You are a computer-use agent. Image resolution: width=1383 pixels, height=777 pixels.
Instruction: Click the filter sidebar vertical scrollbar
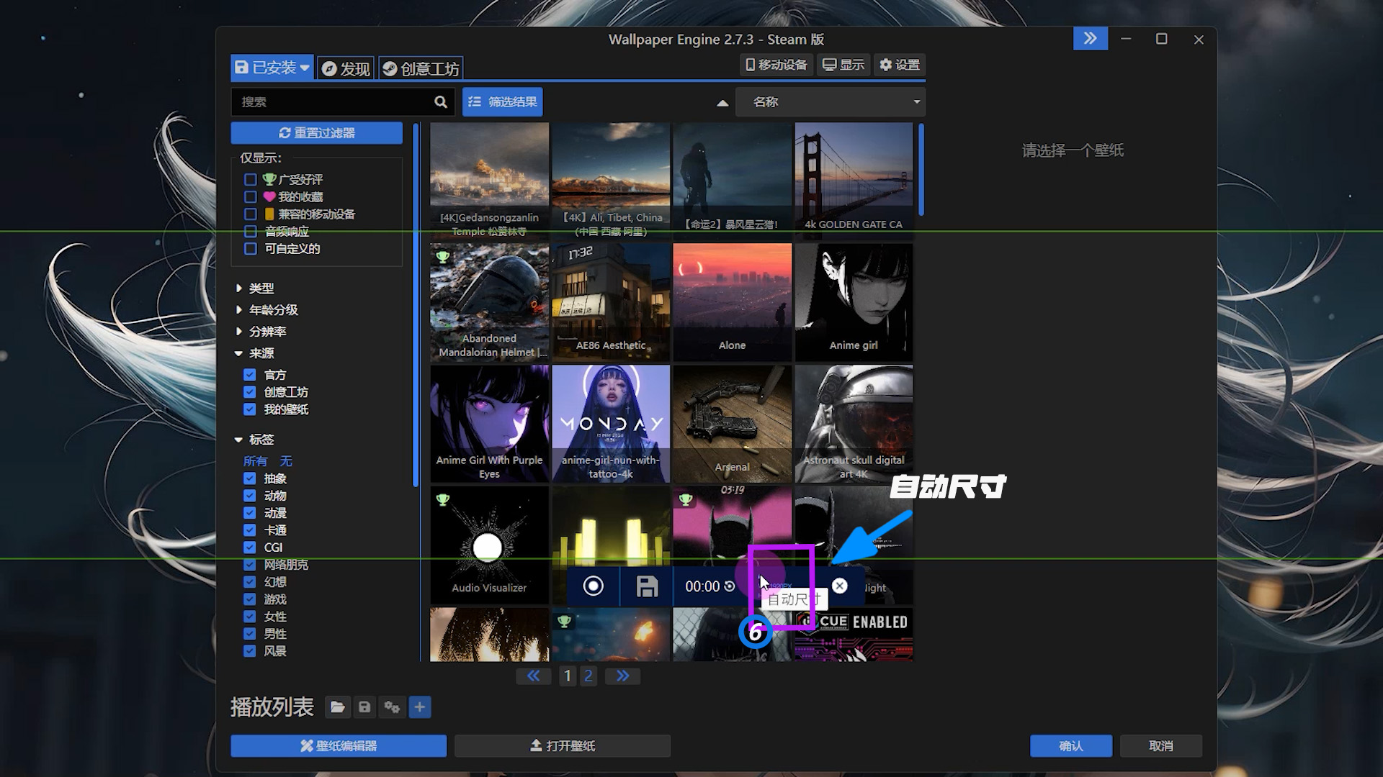pyautogui.click(x=416, y=306)
